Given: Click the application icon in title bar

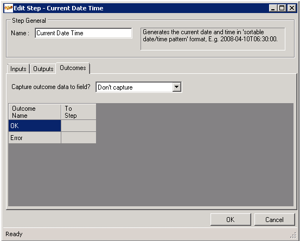Looking at the screenshot, I should pos(9,8).
